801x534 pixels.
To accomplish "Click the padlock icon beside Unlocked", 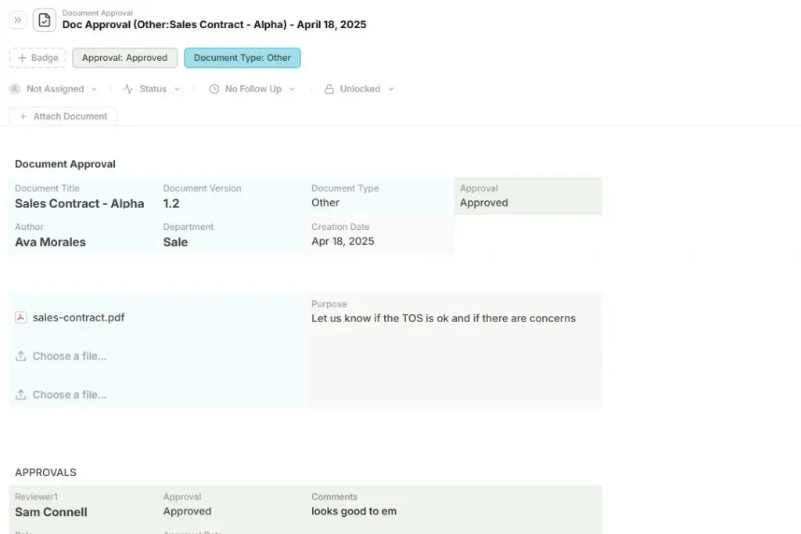I will [x=329, y=88].
